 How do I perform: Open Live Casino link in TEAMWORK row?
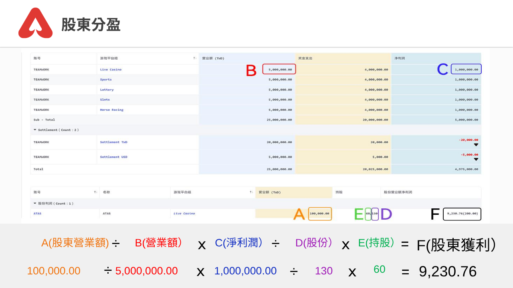[x=111, y=70]
